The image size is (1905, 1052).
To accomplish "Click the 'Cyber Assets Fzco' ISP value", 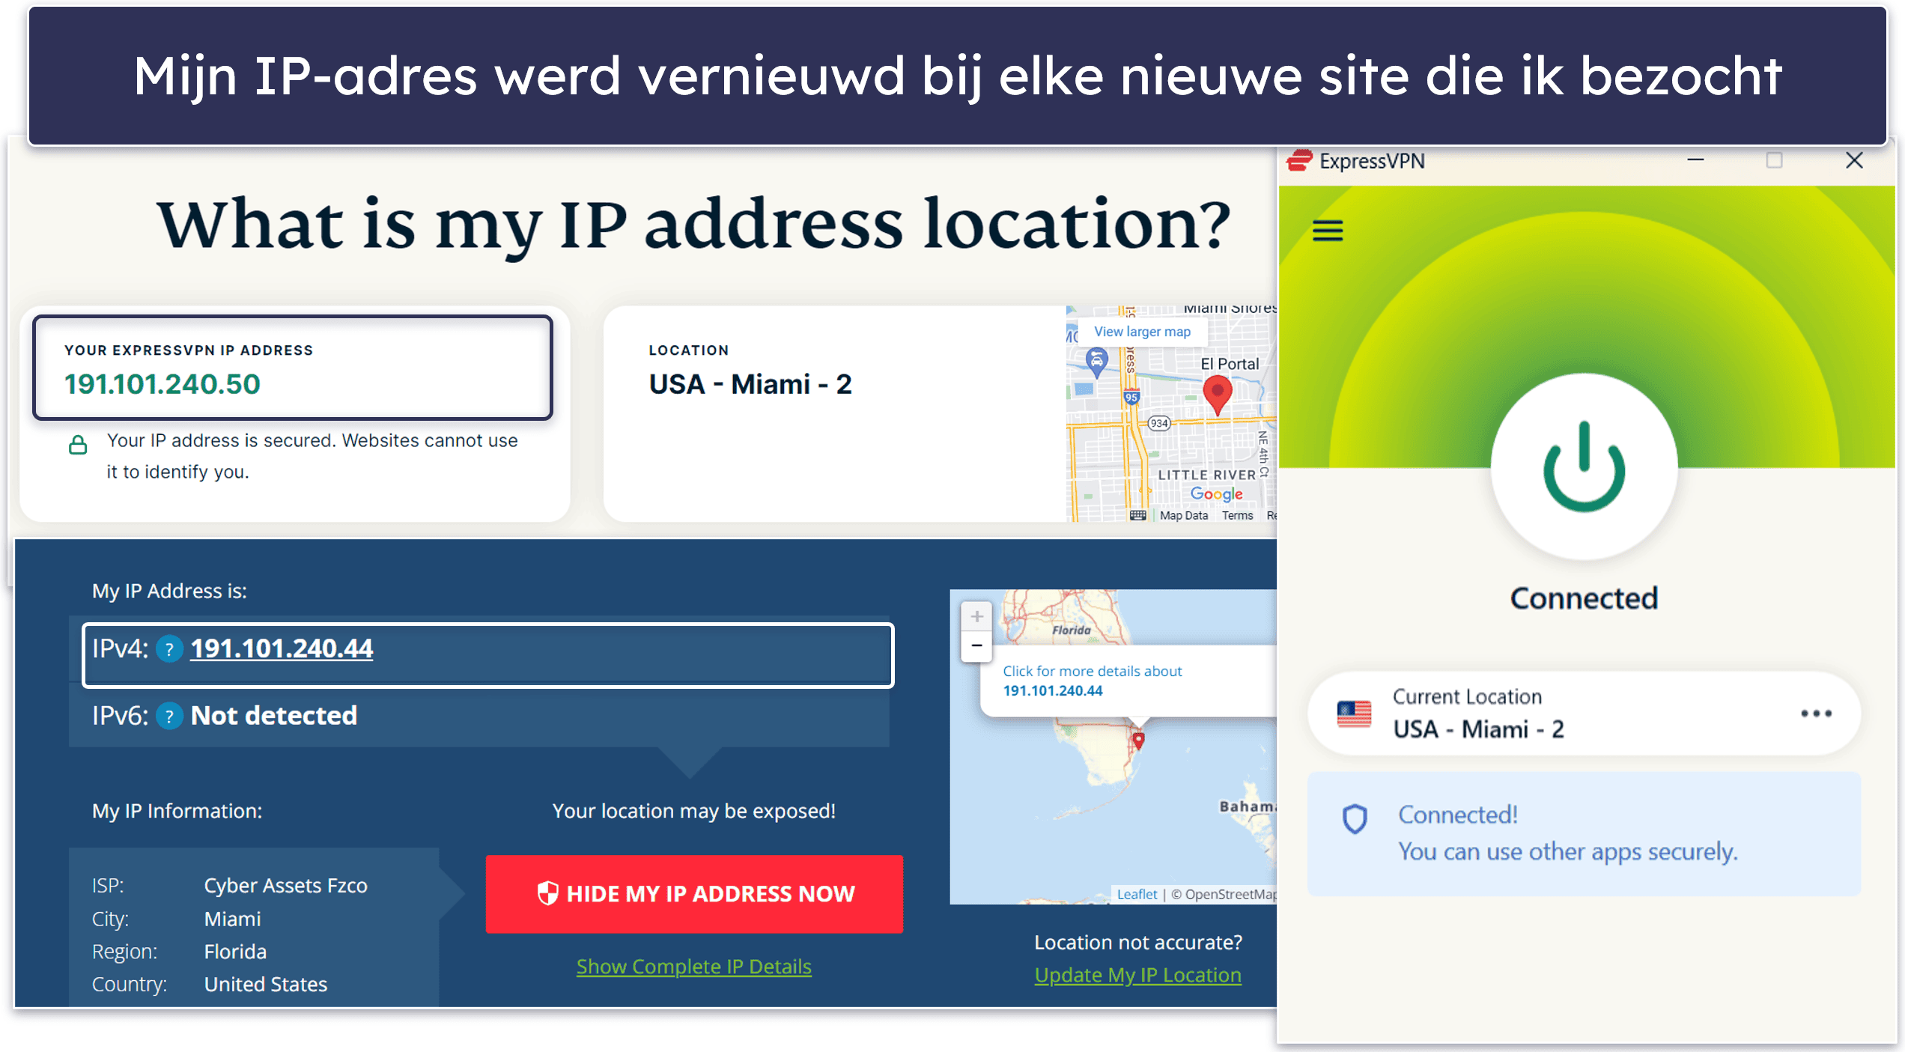I will tap(285, 886).
